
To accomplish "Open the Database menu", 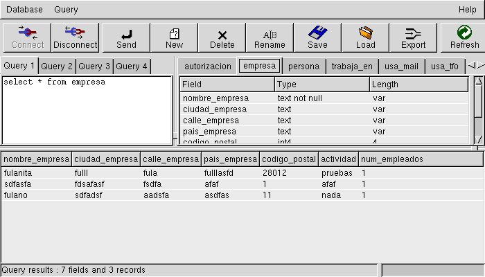I will 25,10.
